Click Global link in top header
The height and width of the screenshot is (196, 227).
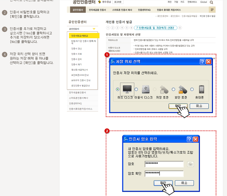pyautogui.click(x=203, y=2)
